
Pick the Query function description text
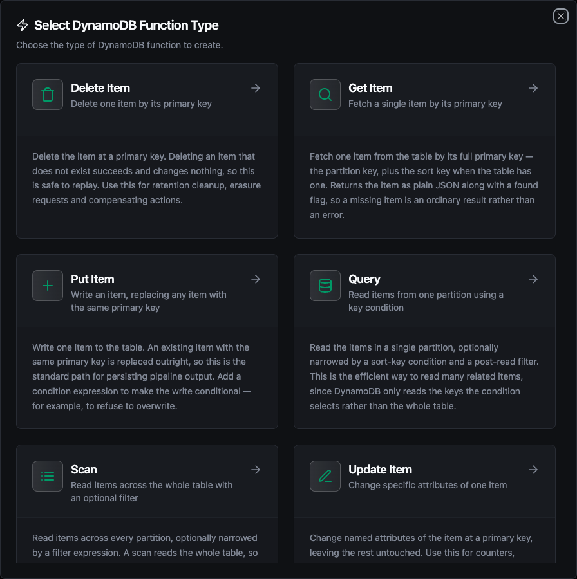pyautogui.click(x=426, y=301)
